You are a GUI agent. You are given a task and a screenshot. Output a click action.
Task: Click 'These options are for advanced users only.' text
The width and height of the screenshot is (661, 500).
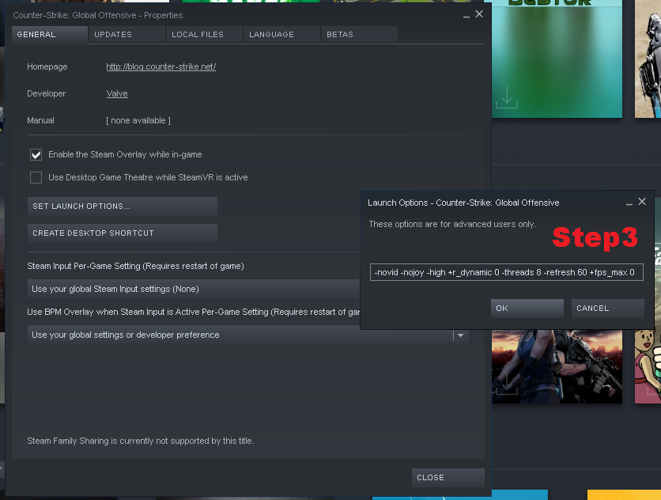point(452,224)
